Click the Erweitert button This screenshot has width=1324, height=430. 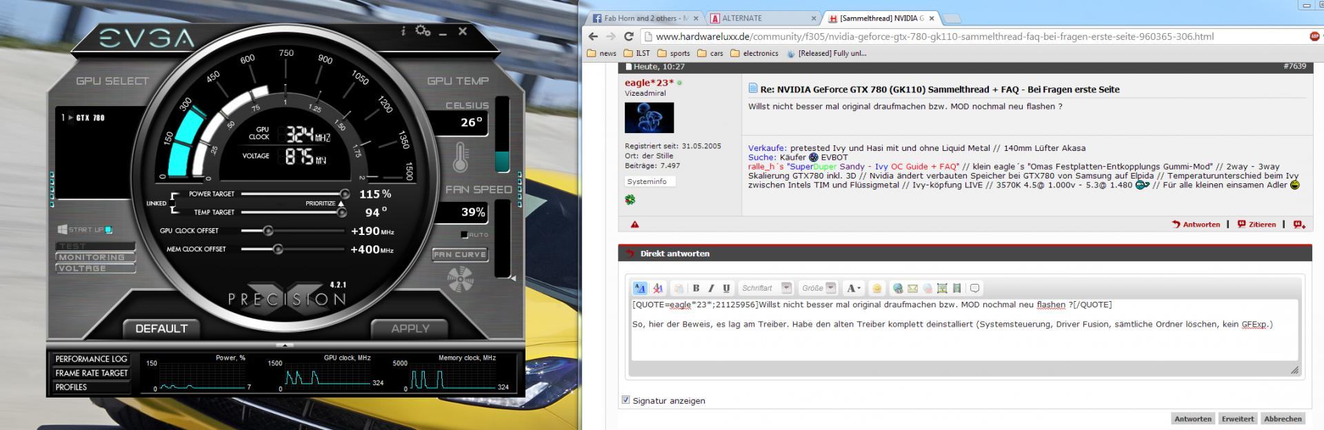click(1237, 418)
